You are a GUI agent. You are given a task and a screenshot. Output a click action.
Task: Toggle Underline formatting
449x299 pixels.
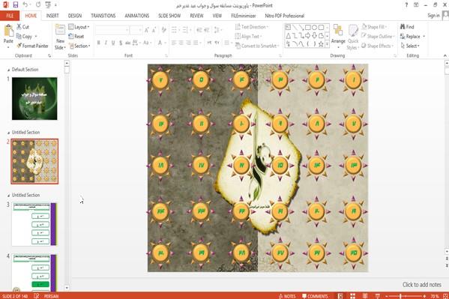point(113,43)
